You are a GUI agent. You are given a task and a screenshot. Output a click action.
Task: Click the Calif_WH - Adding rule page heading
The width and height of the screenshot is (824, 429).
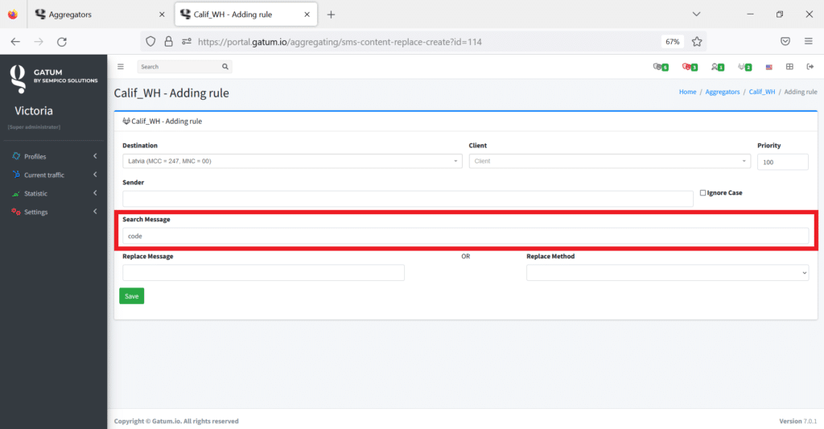coord(171,93)
